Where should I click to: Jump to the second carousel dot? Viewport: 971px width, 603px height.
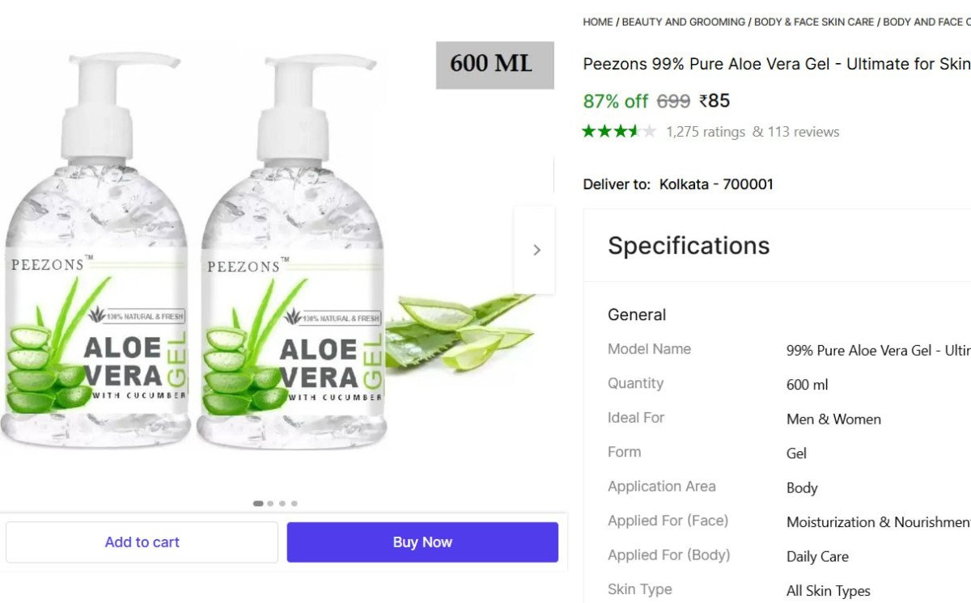tap(270, 504)
